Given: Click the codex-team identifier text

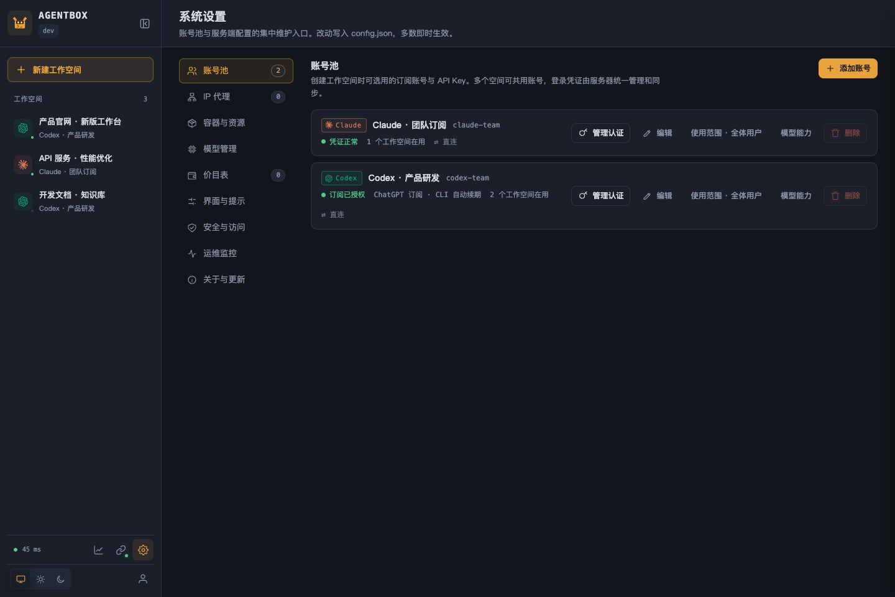Looking at the screenshot, I should (x=467, y=178).
